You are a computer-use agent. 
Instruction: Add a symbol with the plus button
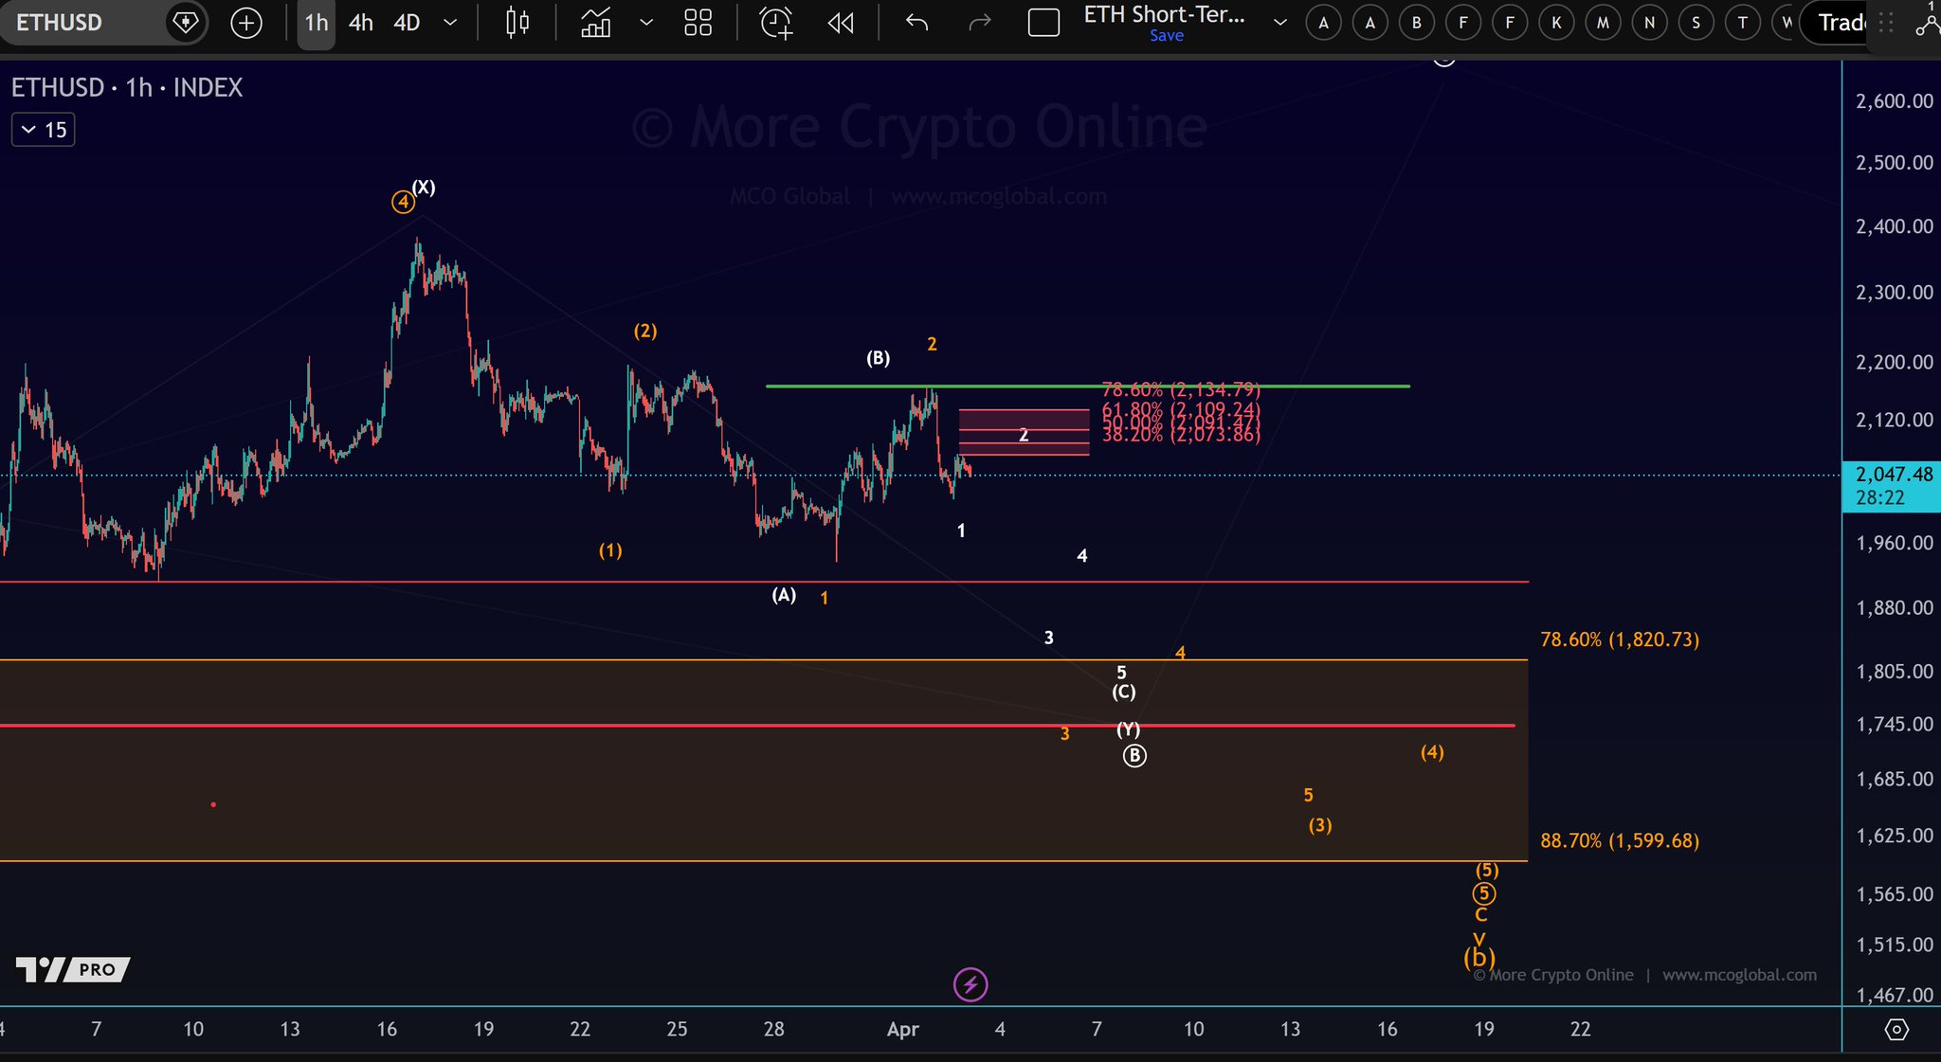[246, 23]
